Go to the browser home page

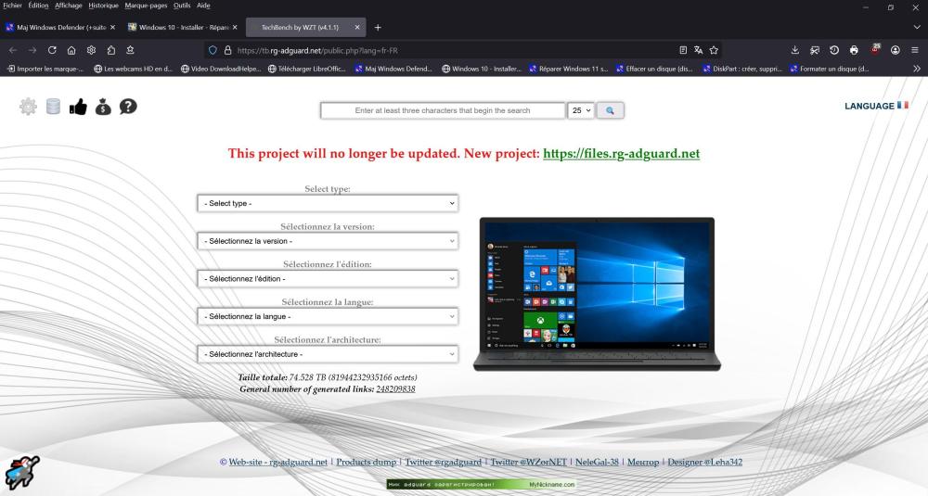[x=71, y=50]
